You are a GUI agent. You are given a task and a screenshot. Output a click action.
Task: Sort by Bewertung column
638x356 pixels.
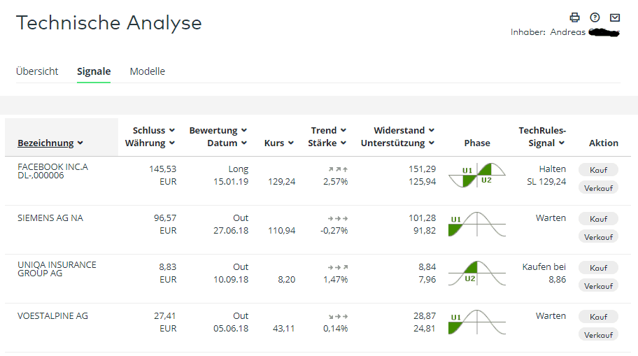(x=218, y=130)
